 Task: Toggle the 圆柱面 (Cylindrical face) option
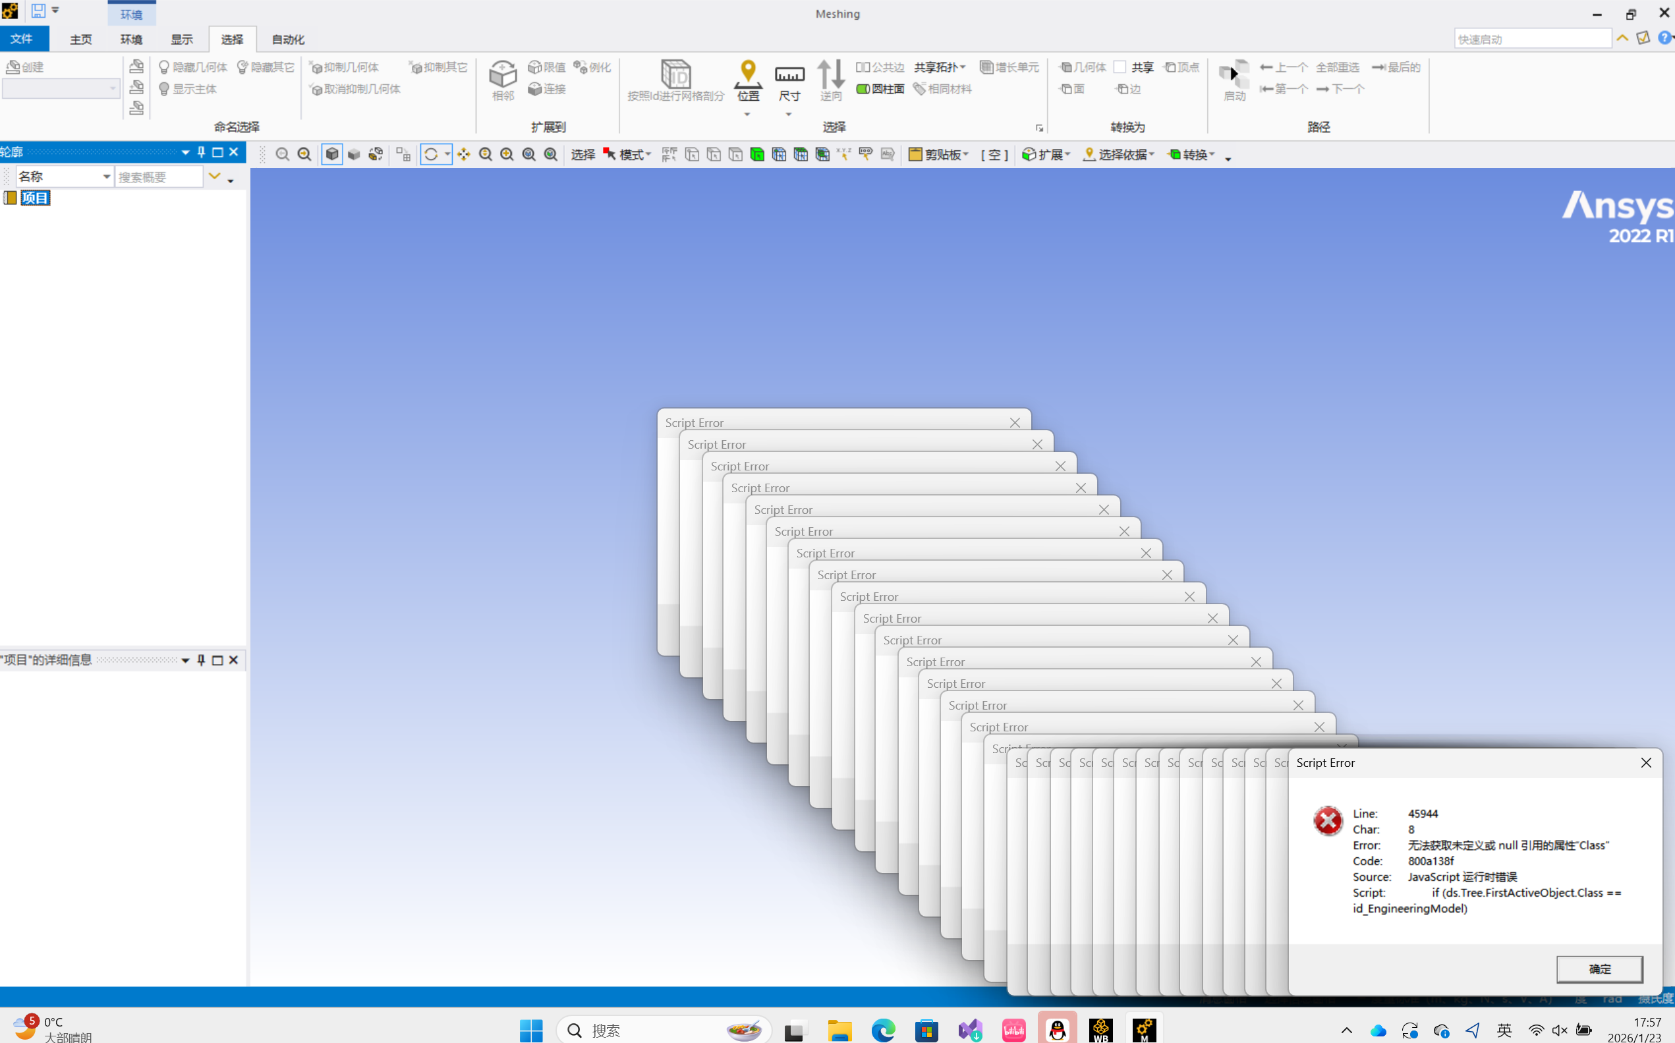pos(880,89)
